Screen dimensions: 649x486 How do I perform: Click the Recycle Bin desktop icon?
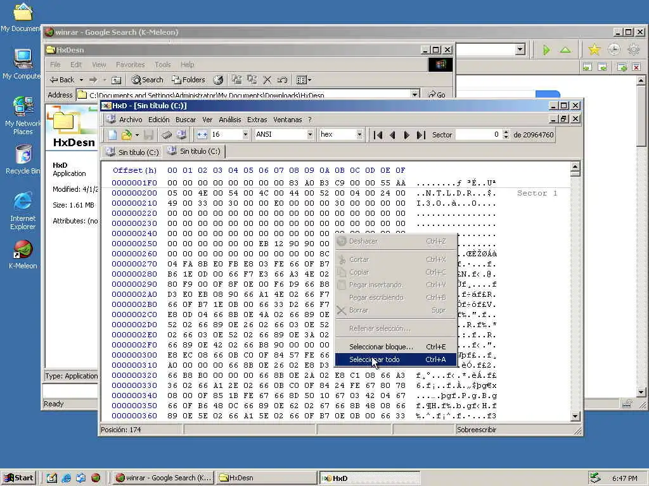point(23,159)
